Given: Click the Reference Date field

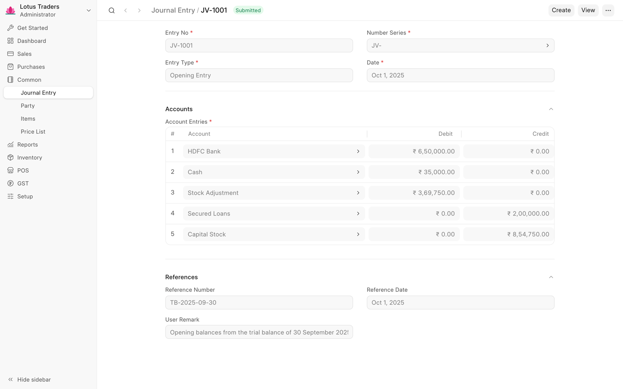Looking at the screenshot, I should 461,303.
